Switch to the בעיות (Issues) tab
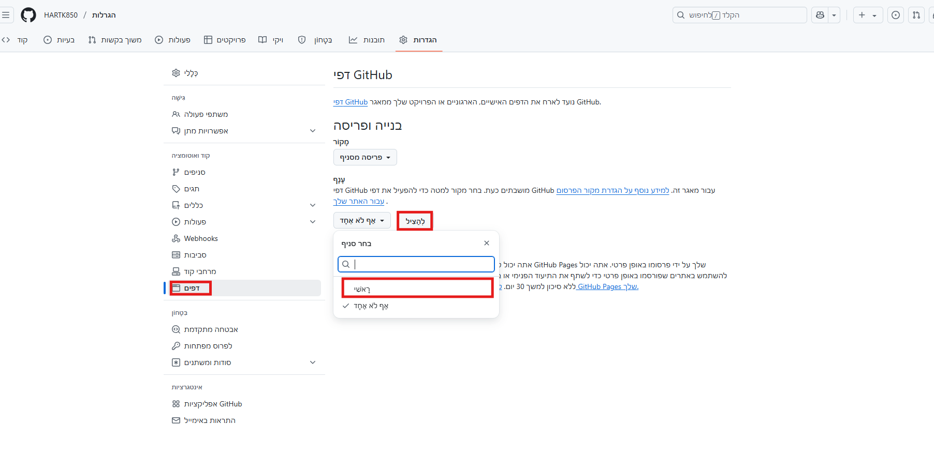Image resolution: width=934 pixels, height=455 pixels. click(x=59, y=40)
